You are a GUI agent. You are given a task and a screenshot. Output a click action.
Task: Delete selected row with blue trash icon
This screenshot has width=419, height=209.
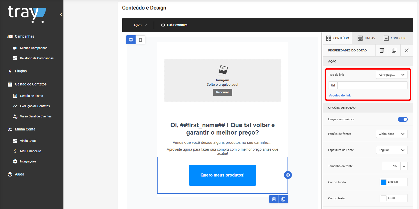point(274,199)
